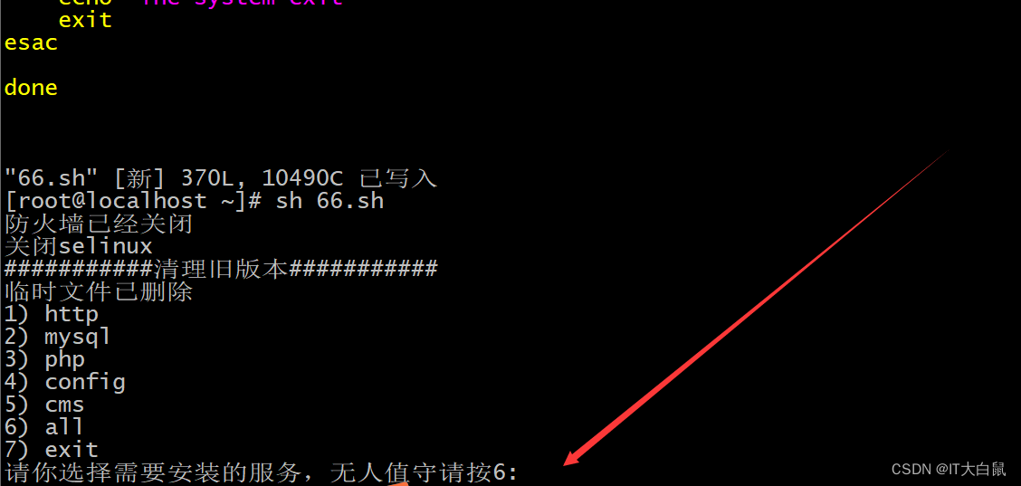Click the "66.sh" file written status line
This screenshot has width=1021, height=486.
[221, 177]
